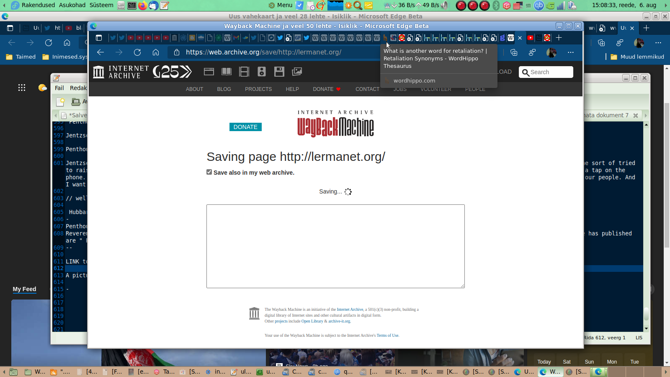Open the Internet Archive Images icon
This screenshot has width=670, height=377.
click(297, 72)
